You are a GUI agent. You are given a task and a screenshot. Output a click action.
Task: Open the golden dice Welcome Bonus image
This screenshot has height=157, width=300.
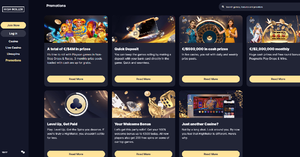(x=143, y=104)
